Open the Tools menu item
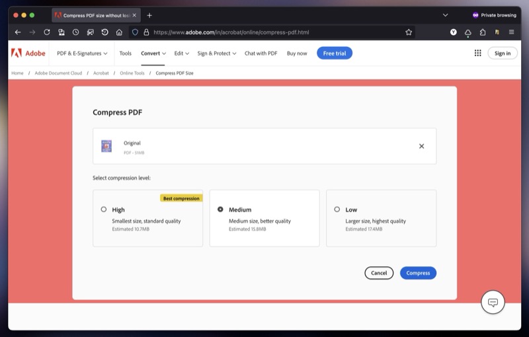This screenshot has width=529, height=337. tap(125, 54)
